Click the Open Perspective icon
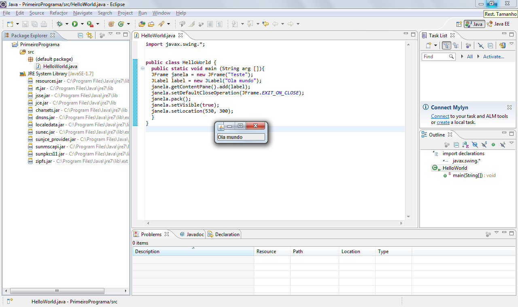Viewport: 518px width, 307px height. (459, 24)
